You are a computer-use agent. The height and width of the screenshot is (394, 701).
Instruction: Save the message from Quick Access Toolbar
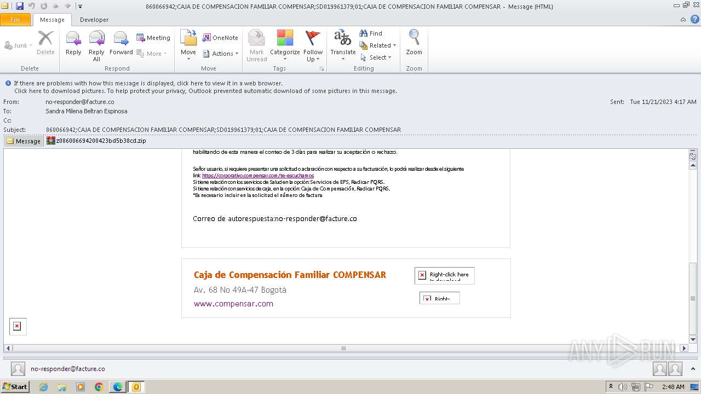[x=20, y=6]
